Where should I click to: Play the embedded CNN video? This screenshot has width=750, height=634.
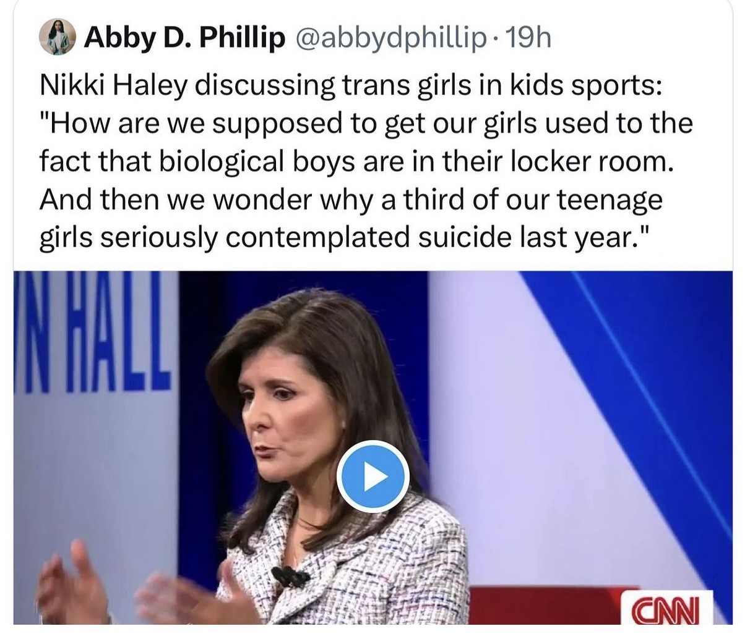pos(373,476)
